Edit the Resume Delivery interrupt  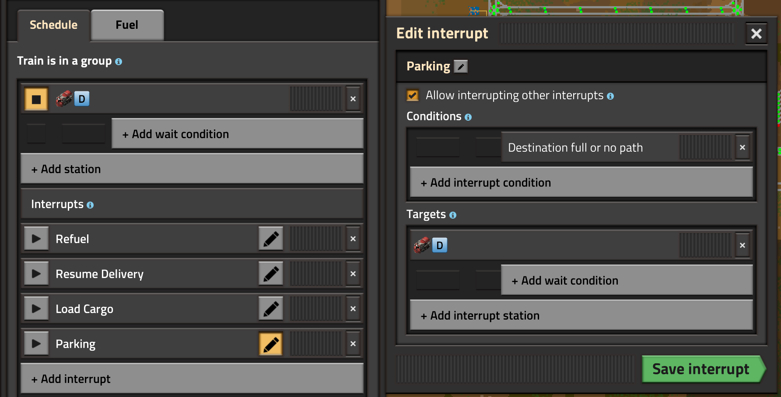271,274
